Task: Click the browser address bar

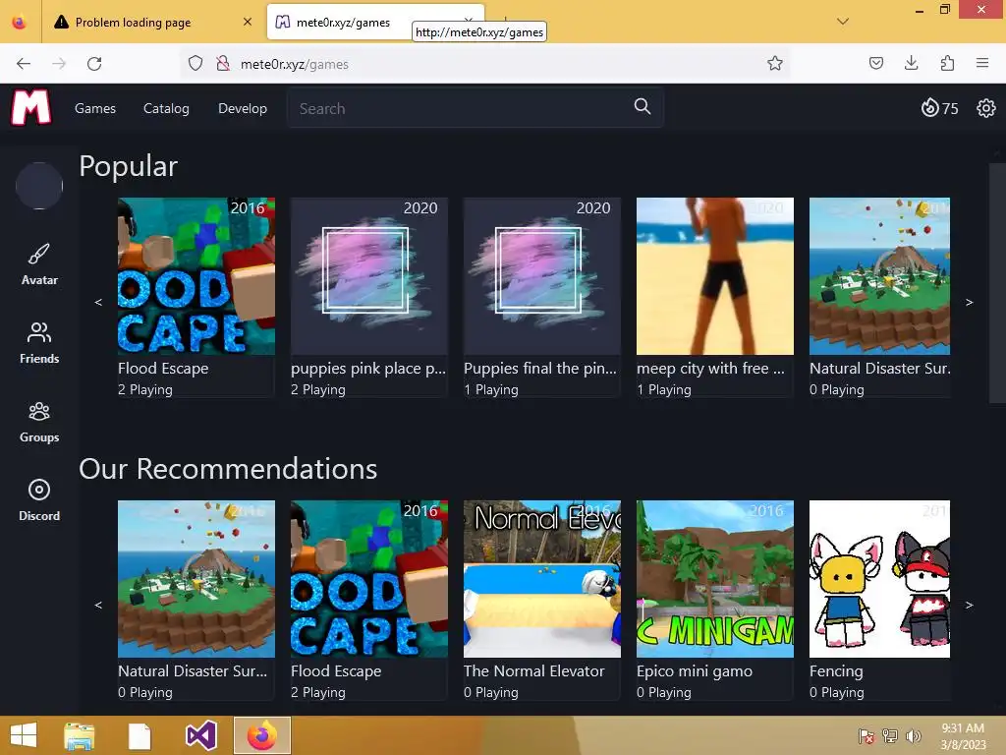Action: click(x=484, y=64)
